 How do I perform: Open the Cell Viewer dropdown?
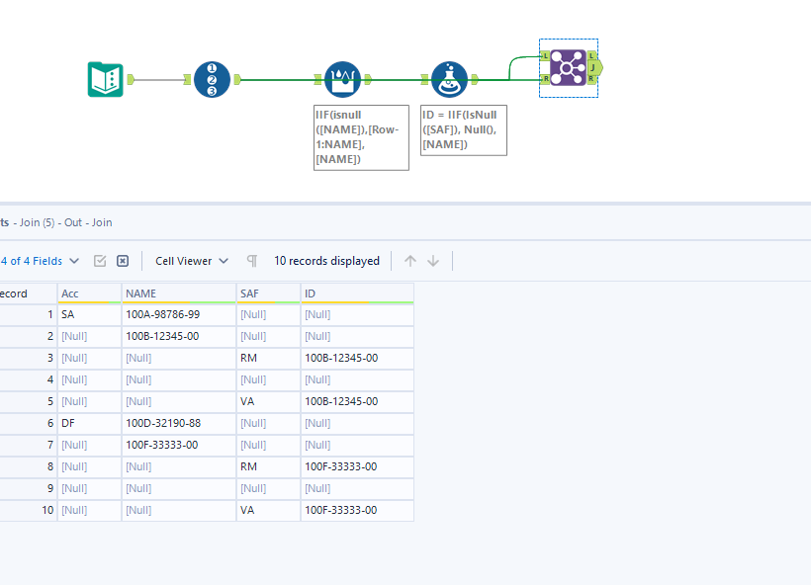pyautogui.click(x=192, y=261)
